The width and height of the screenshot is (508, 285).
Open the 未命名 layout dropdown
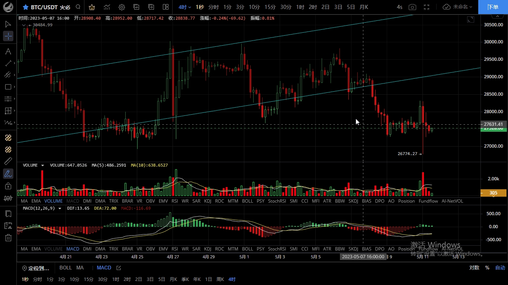(x=458, y=7)
